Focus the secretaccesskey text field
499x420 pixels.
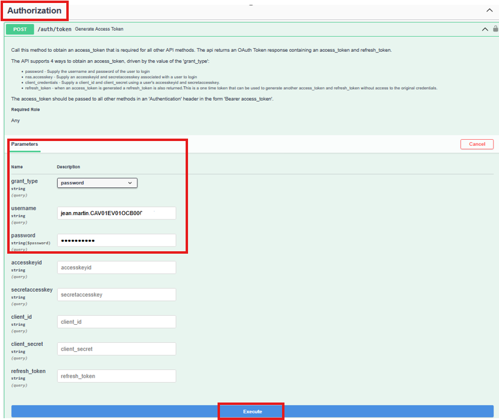point(116,295)
